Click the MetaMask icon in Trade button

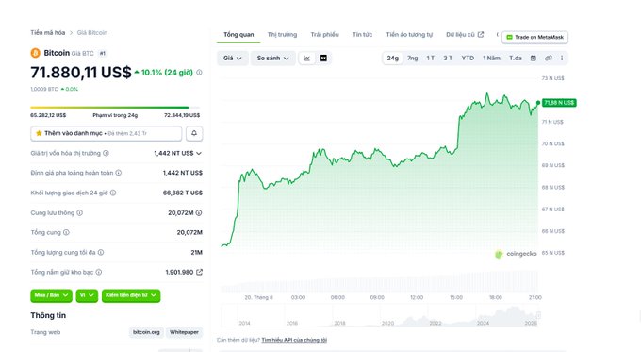click(509, 37)
